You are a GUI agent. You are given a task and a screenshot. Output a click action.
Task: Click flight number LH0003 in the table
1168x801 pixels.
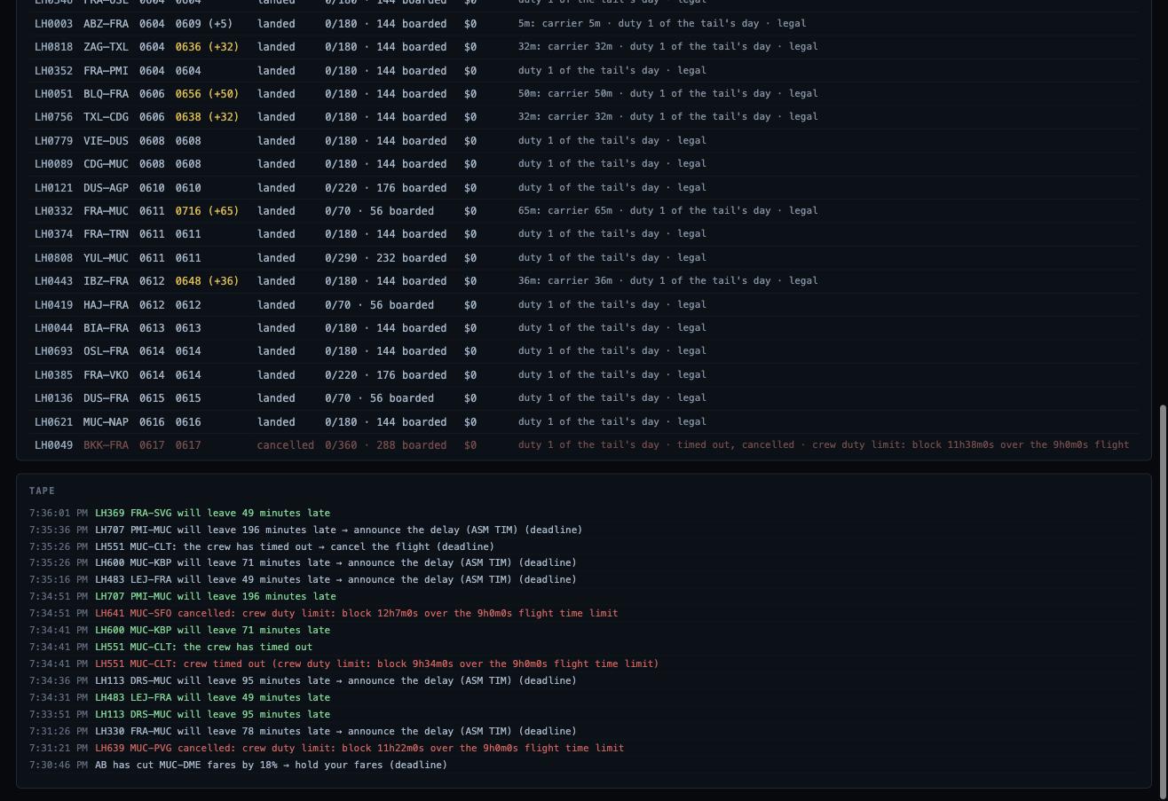pos(53,23)
